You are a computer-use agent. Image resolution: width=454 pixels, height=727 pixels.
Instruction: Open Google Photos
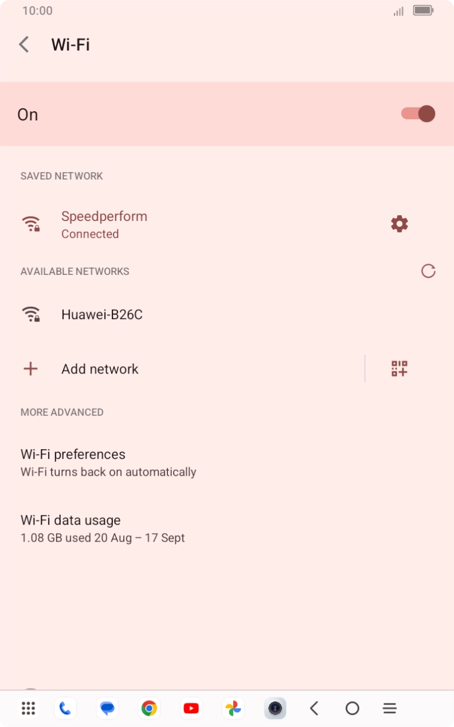233,708
